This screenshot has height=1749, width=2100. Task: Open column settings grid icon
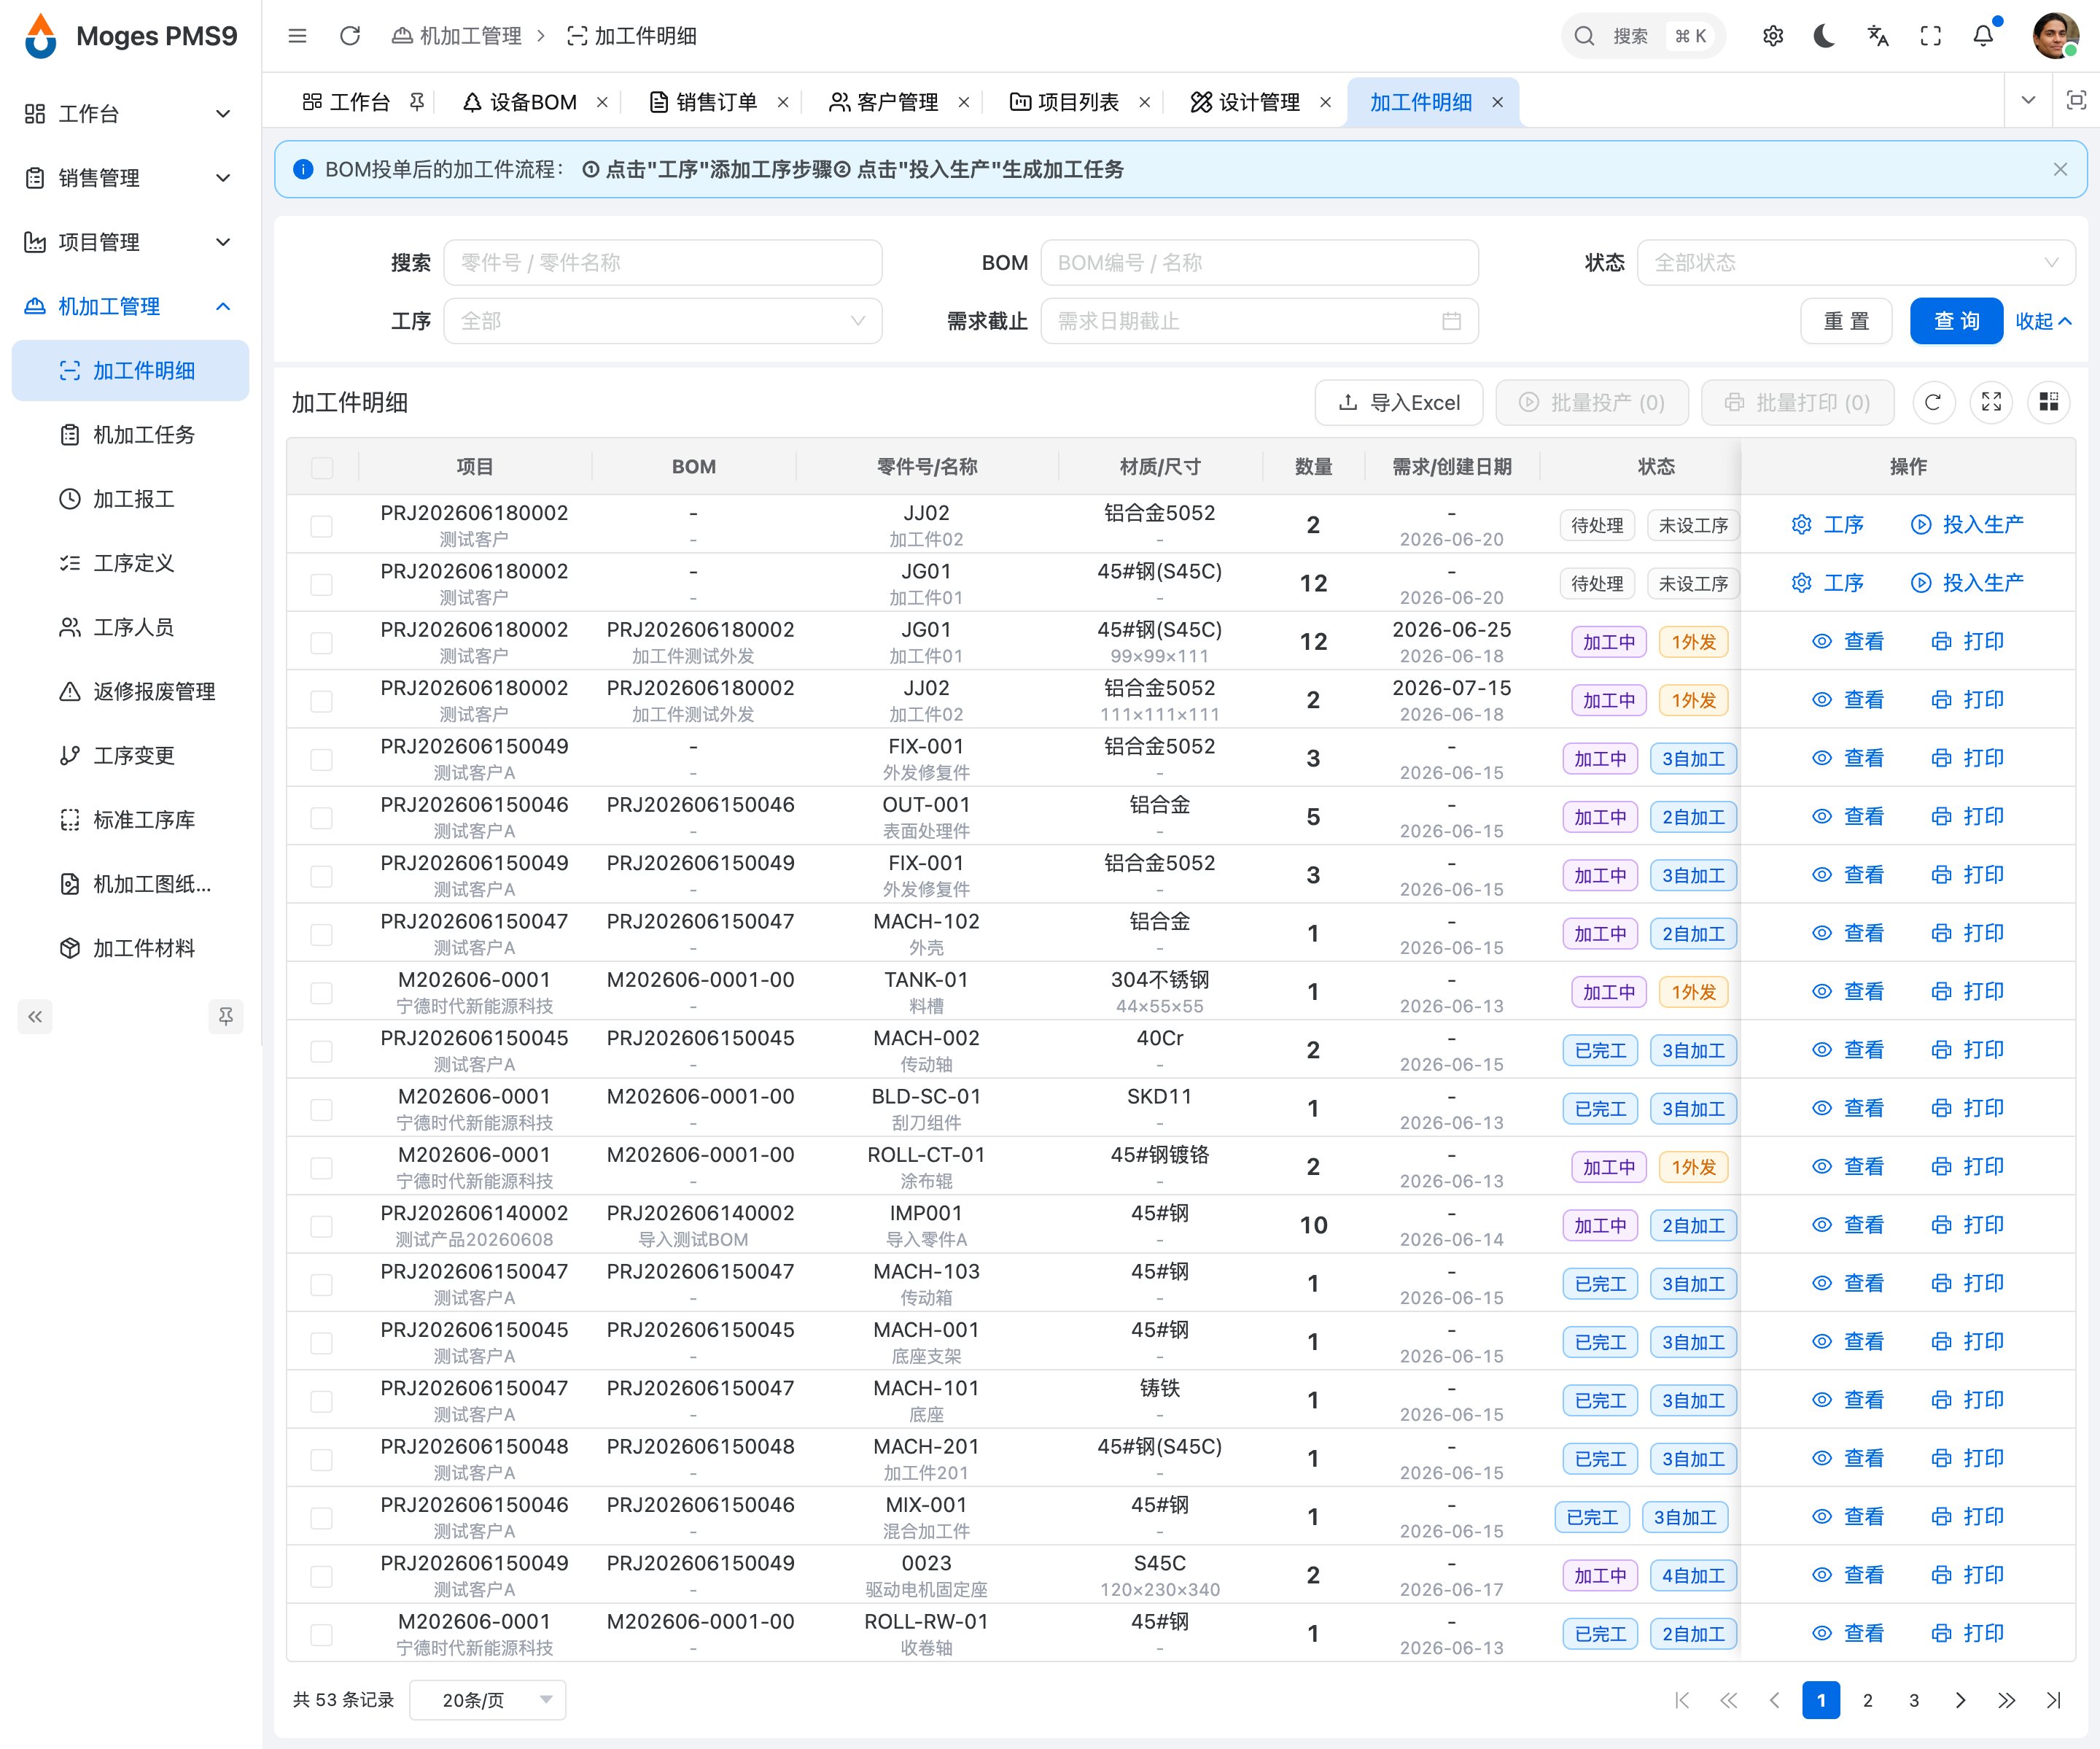coord(2049,402)
